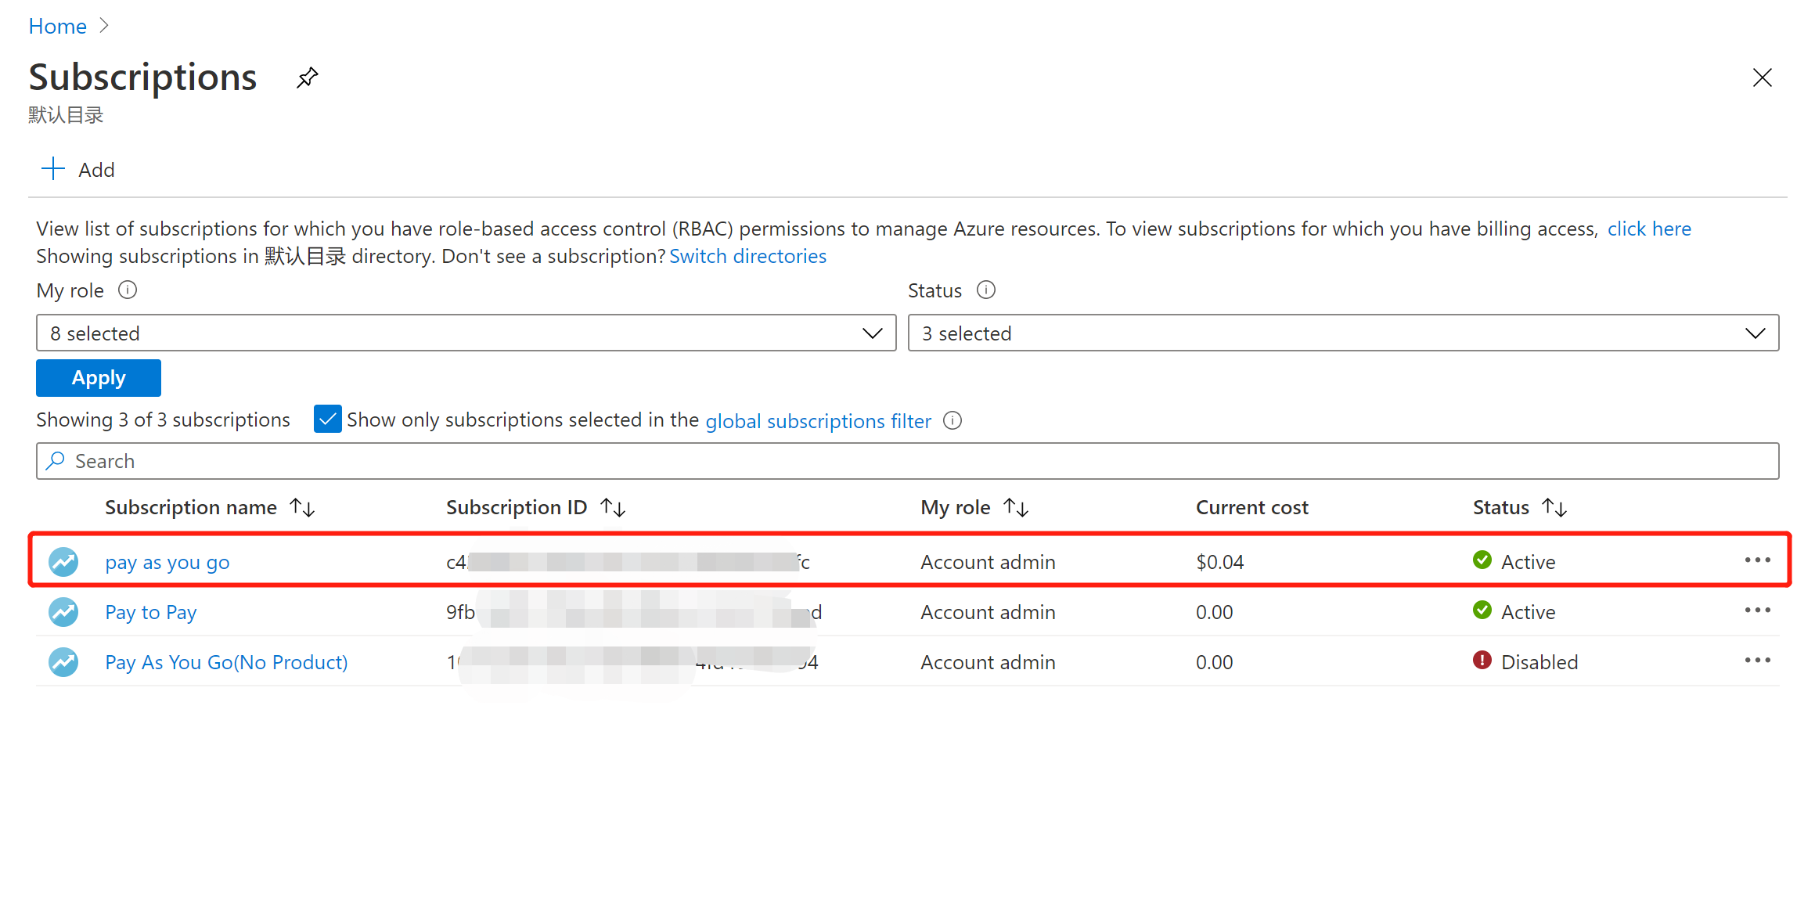Click the Subscription ID column header text
Screen dimensions: 1797x904
(517, 508)
